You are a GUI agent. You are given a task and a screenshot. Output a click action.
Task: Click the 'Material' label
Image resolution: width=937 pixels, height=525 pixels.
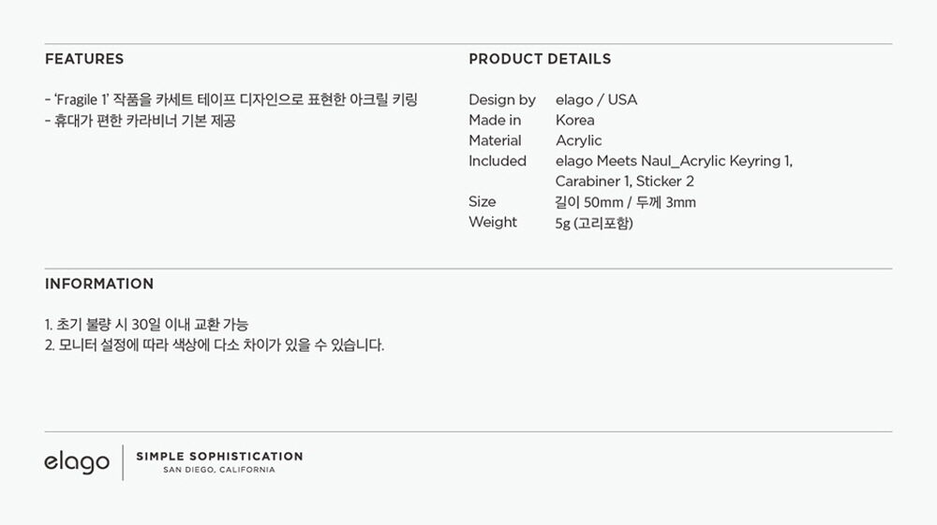[495, 140]
